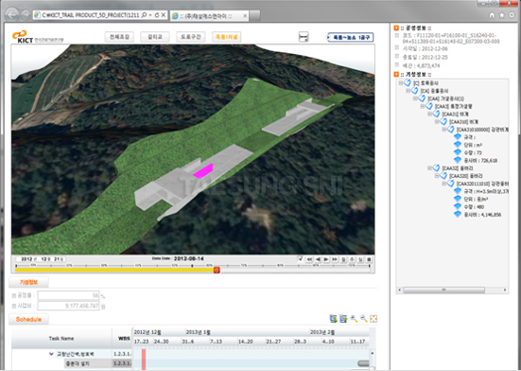
Task: Click the WBS column header
Action: tap(124, 339)
